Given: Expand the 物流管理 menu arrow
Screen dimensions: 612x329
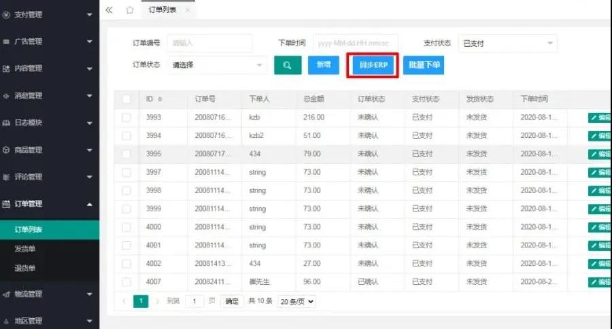Looking at the screenshot, I should (x=90, y=294).
